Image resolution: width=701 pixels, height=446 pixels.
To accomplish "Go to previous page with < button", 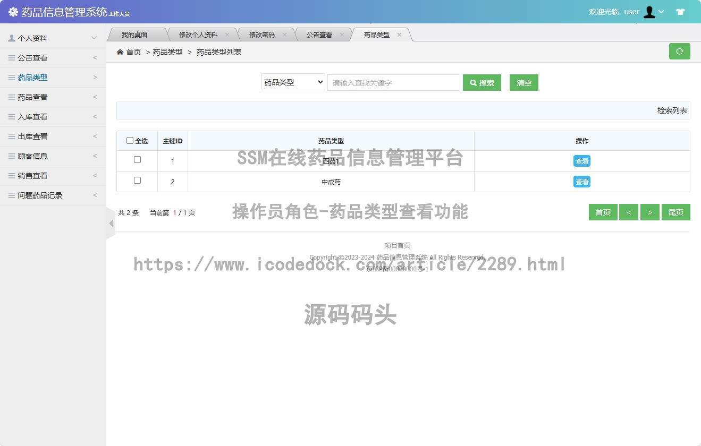I will click(x=629, y=212).
